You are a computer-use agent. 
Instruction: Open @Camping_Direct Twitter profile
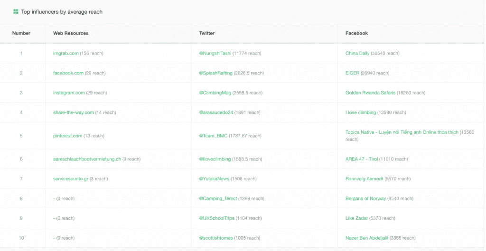[217, 198]
